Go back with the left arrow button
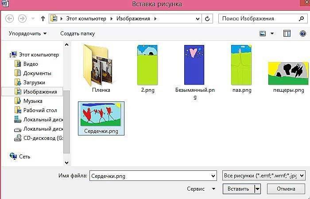Viewport: 310px width, 199px height. click(x=9, y=19)
